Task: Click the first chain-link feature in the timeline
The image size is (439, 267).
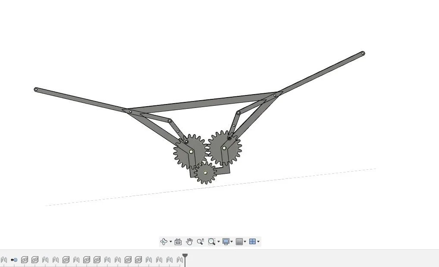Action: click(x=25, y=260)
